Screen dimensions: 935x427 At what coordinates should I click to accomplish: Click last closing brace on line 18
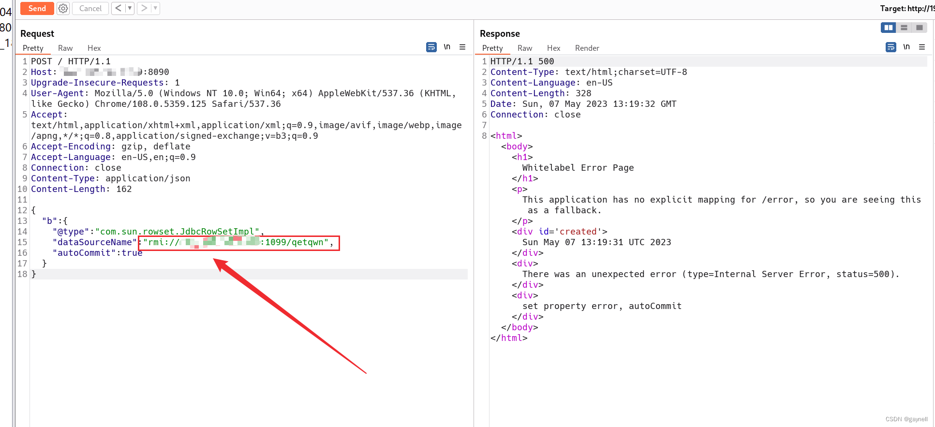(x=34, y=274)
